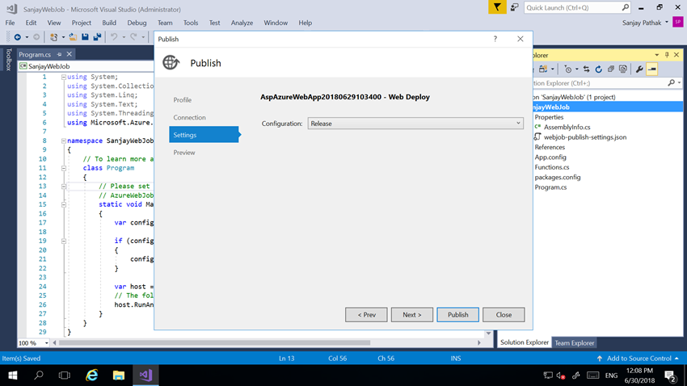Switch to the Team Explorer tab
The height and width of the screenshot is (386, 687).
[575, 342]
